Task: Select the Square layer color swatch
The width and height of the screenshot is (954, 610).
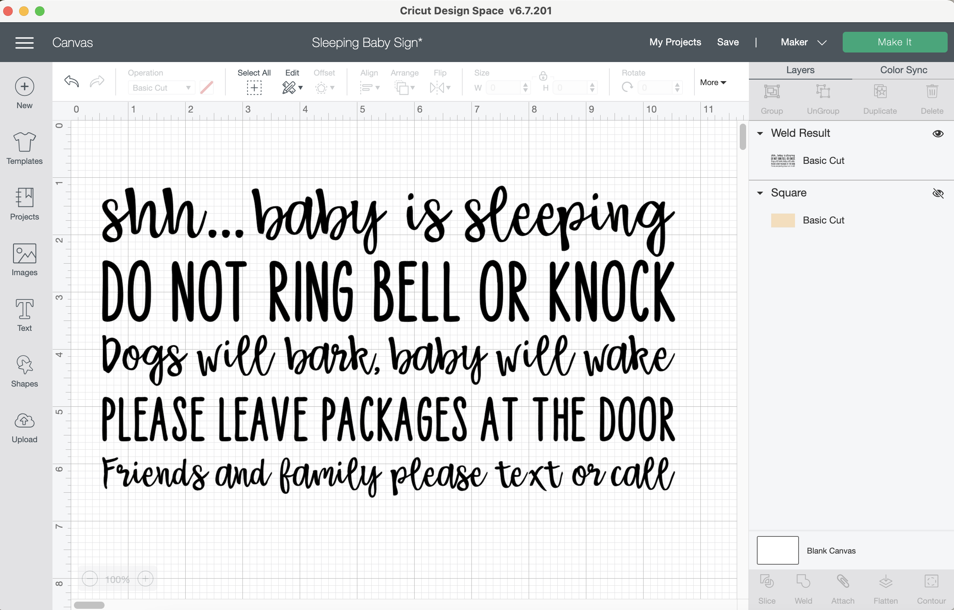Action: click(x=783, y=220)
